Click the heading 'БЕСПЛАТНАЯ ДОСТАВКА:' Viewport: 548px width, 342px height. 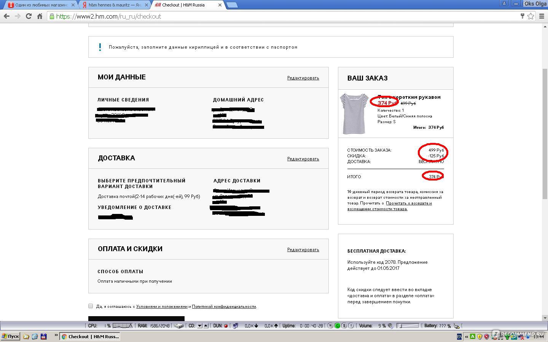(376, 251)
